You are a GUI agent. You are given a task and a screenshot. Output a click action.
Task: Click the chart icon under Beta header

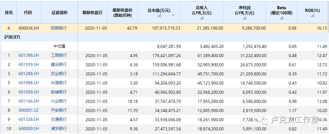click(281, 18)
